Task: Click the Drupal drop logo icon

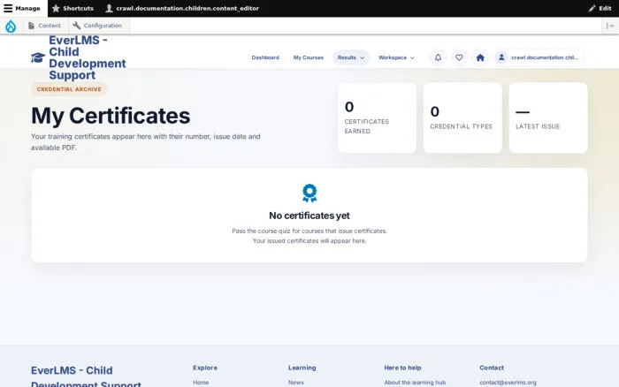Action: pyautogui.click(x=11, y=26)
